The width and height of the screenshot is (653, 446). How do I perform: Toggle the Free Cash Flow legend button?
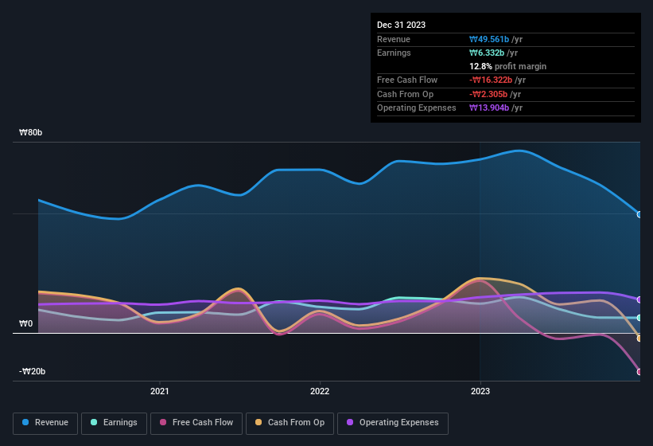[196, 423]
